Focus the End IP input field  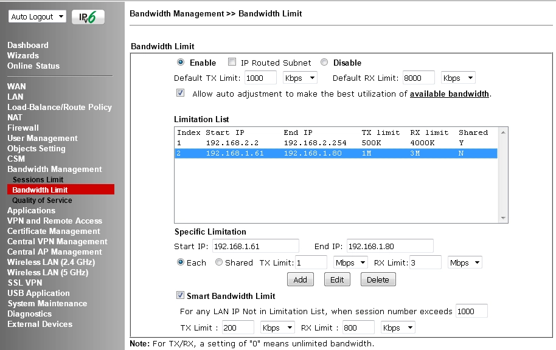[390, 246]
